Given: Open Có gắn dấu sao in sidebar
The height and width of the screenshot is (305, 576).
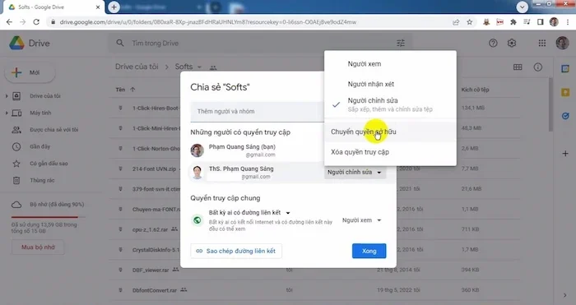Looking at the screenshot, I should [49, 164].
